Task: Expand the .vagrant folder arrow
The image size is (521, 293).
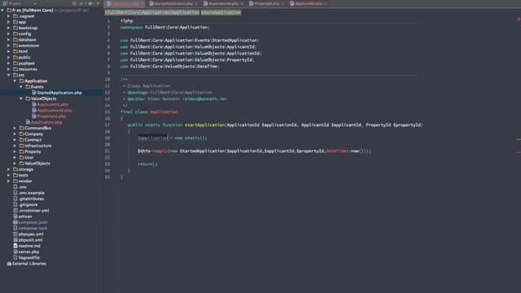Action: pos(9,16)
